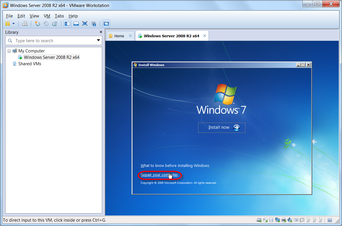
Task: Switch to Unity mode toolbar icon
Action: click(94, 24)
